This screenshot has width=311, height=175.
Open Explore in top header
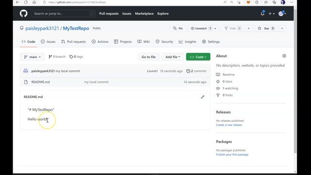click(163, 14)
